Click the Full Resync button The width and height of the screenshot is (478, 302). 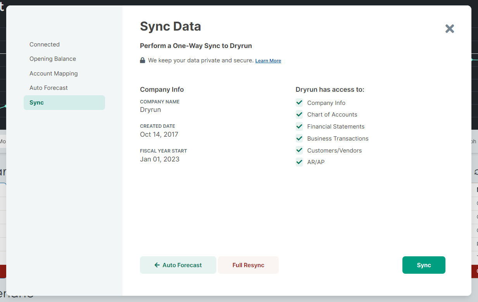248,265
